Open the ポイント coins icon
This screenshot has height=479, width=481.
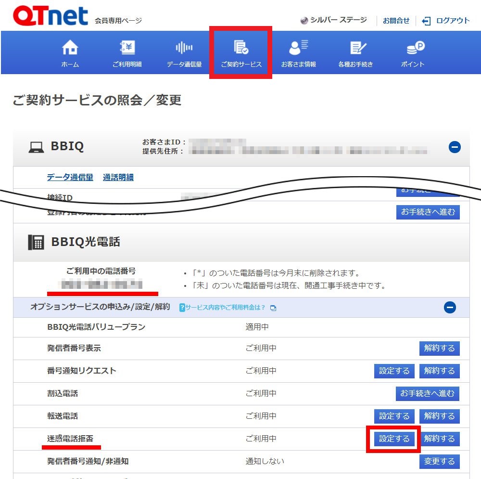416,48
